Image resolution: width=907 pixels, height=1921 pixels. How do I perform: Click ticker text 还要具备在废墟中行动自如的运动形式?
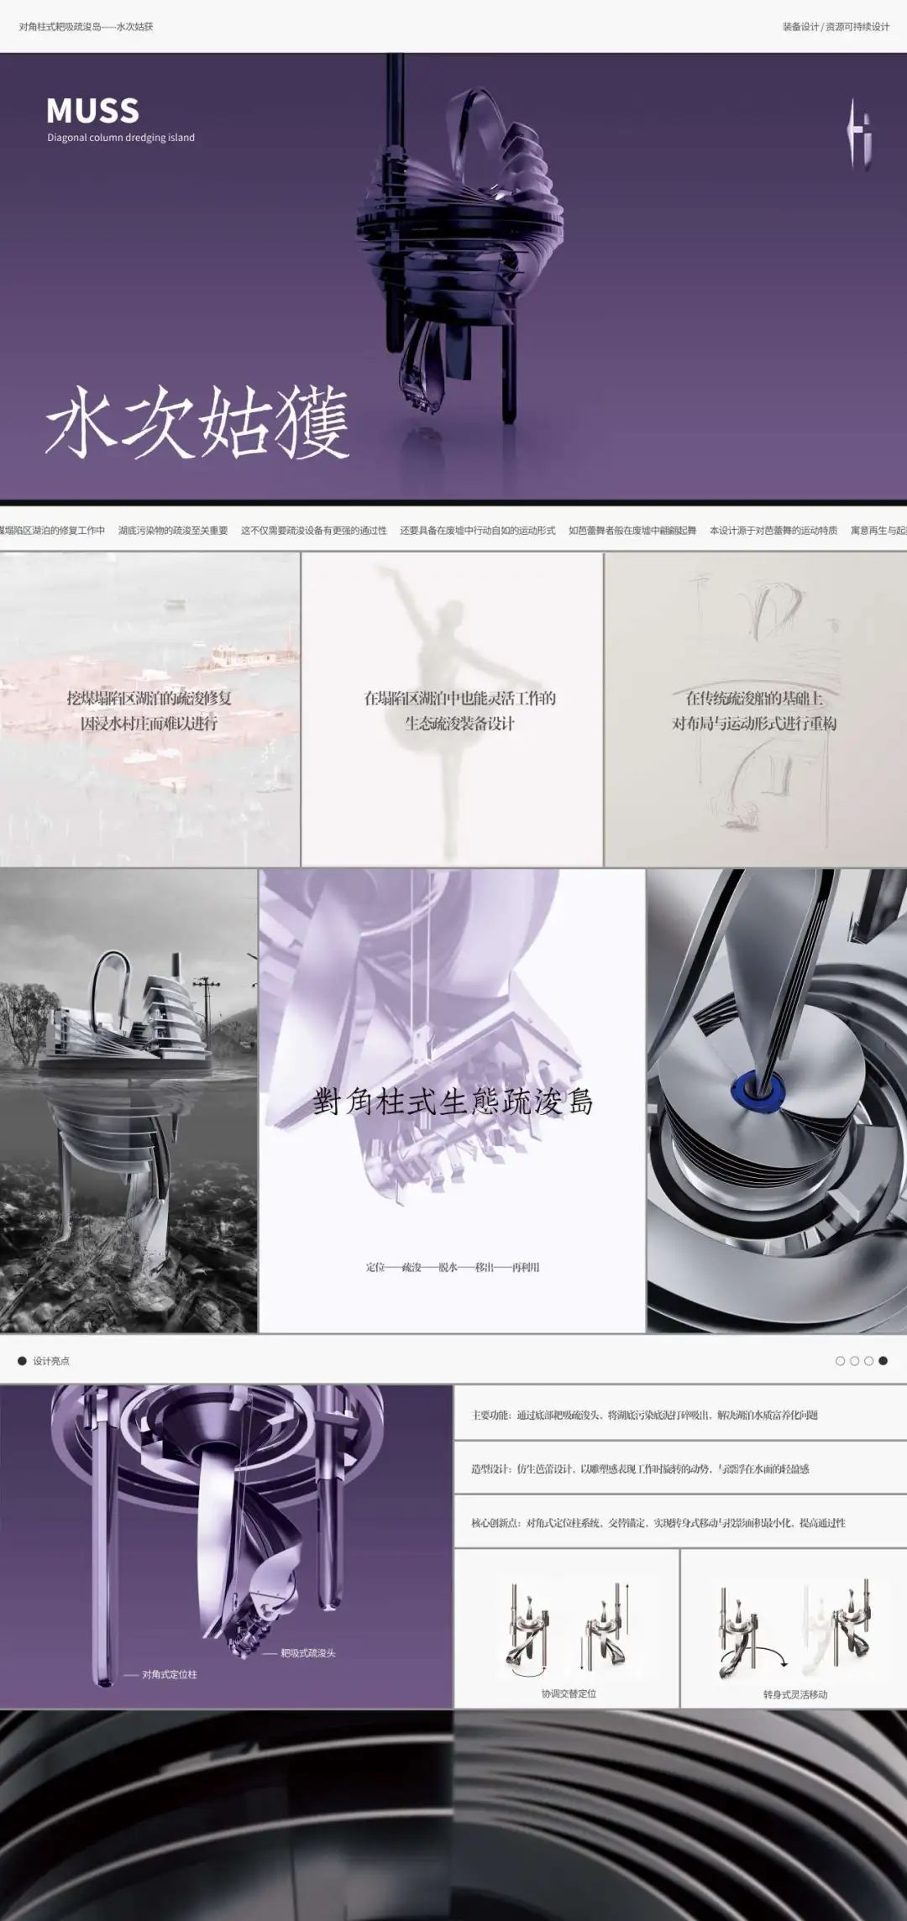click(x=478, y=531)
